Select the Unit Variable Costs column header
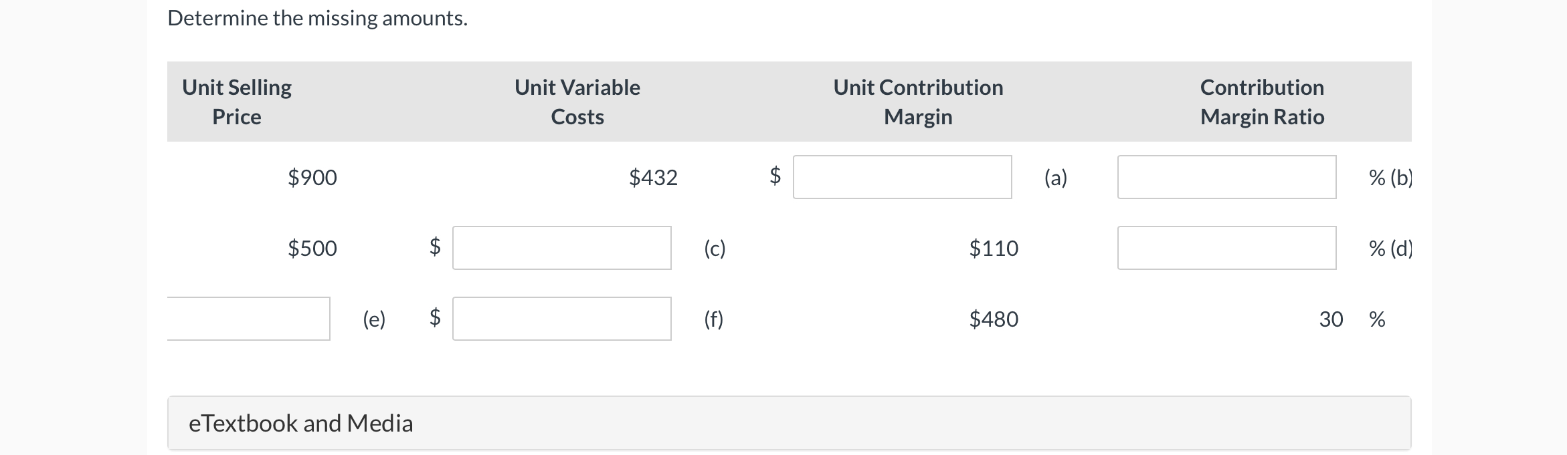The height and width of the screenshot is (455, 1567). (x=577, y=102)
